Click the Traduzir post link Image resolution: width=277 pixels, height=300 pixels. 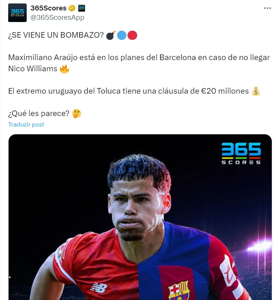[x=26, y=125]
